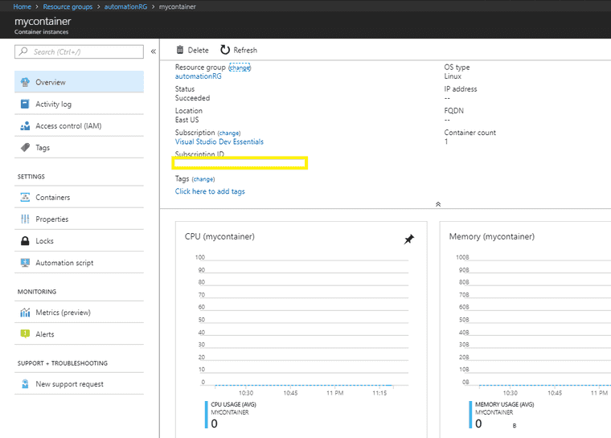The height and width of the screenshot is (438, 611).
Task: Collapse the essentials section chevron
Action: [438, 204]
